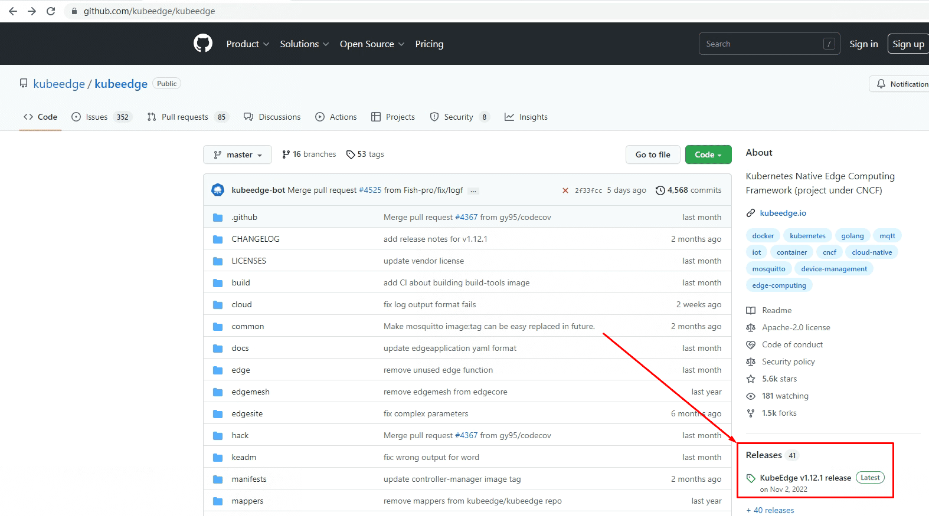Open the Pull requests tab
This screenshot has height=516, width=929.
[x=188, y=117]
